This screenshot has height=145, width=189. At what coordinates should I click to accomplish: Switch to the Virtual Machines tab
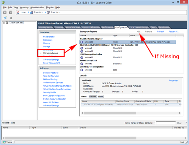click(x=73, y=27)
